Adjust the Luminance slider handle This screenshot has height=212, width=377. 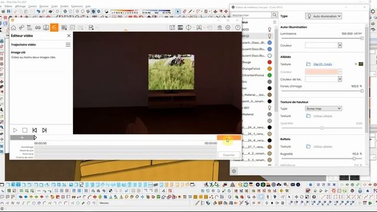pos(362,38)
